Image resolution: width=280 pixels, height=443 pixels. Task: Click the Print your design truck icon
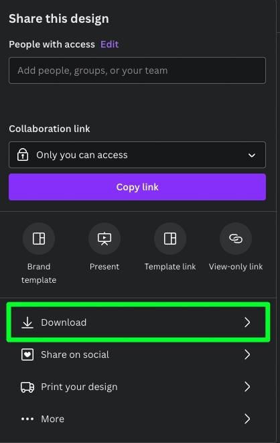pyautogui.click(x=27, y=387)
